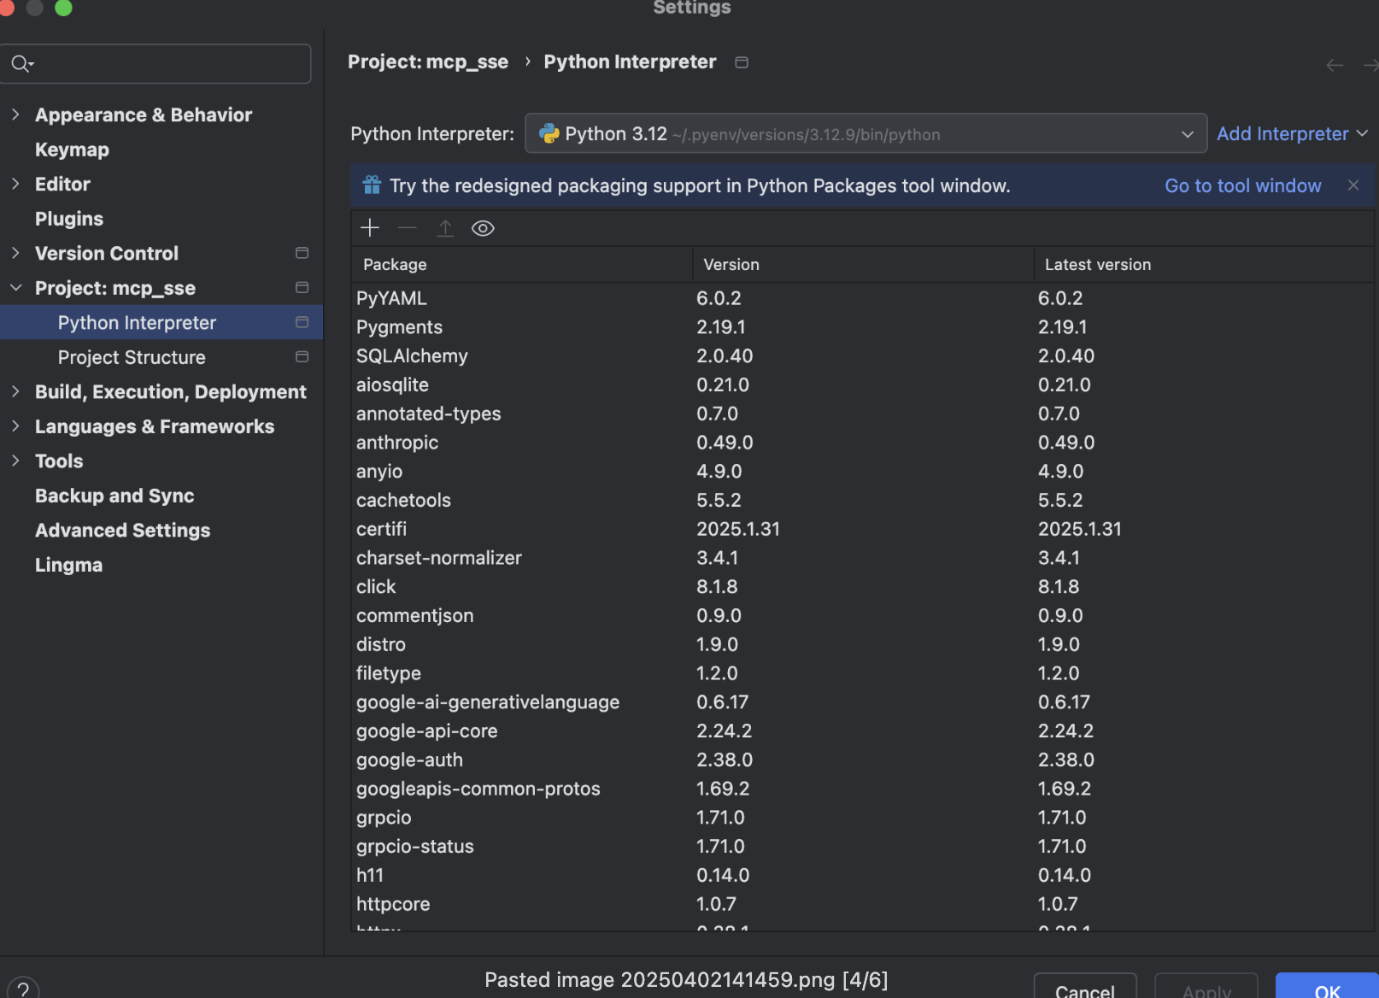Sort by Version column header

[x=863, y=265]
